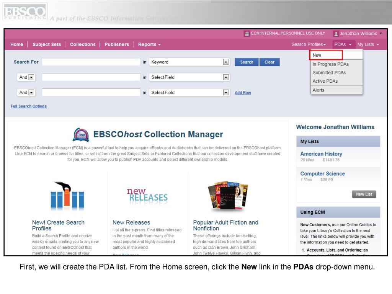Go to the Home tab
Viewport: 392px width, 294px height.
(17, 44)
